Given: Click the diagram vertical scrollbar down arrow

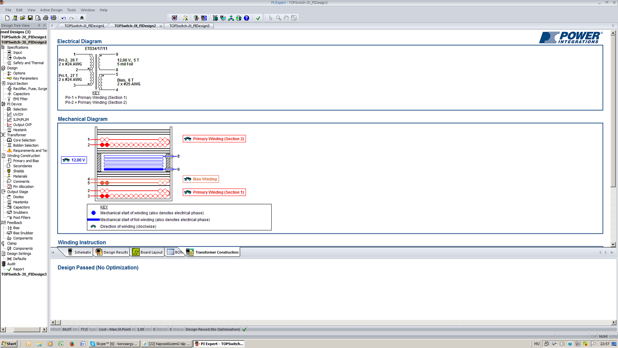Looking at the screenshot, I should point(613,244).
